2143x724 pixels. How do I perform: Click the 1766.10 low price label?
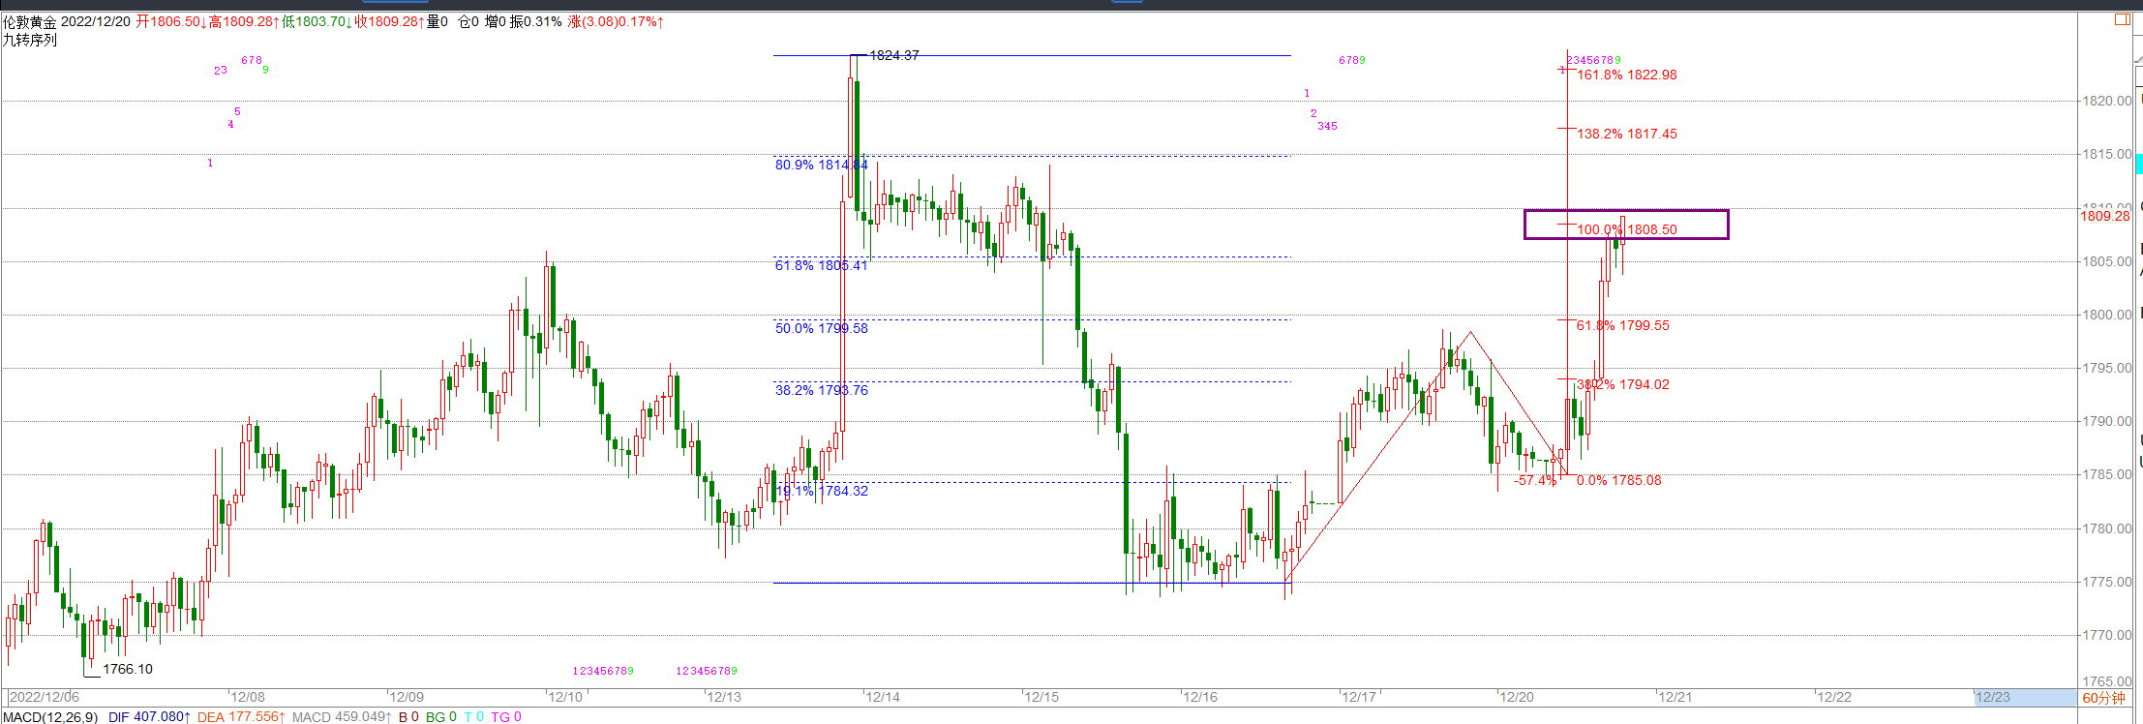[128, 669]
